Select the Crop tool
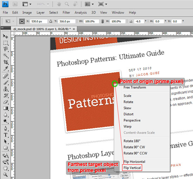 click(6, 62)
